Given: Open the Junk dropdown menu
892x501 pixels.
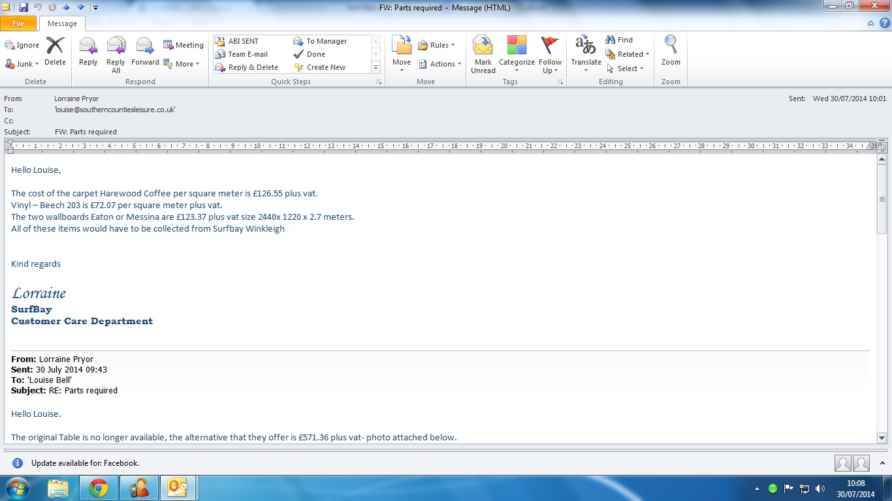Looking at the screenshot, I should [22, 64].
